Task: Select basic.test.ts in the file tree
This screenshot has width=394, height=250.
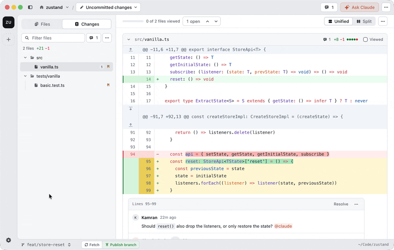Action: 66,86
